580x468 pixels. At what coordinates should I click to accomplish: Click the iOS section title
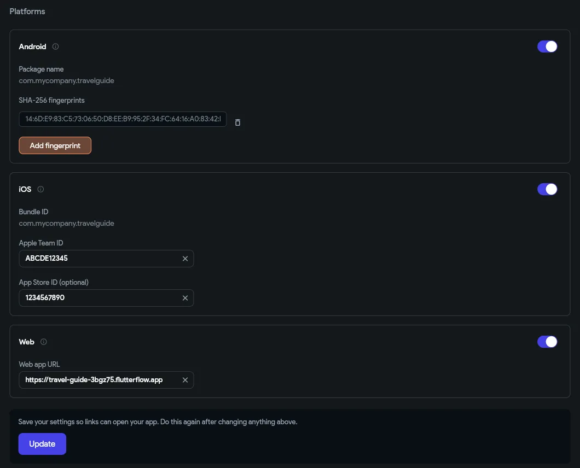25,189
